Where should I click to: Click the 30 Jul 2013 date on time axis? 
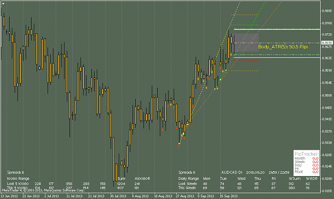118,196
